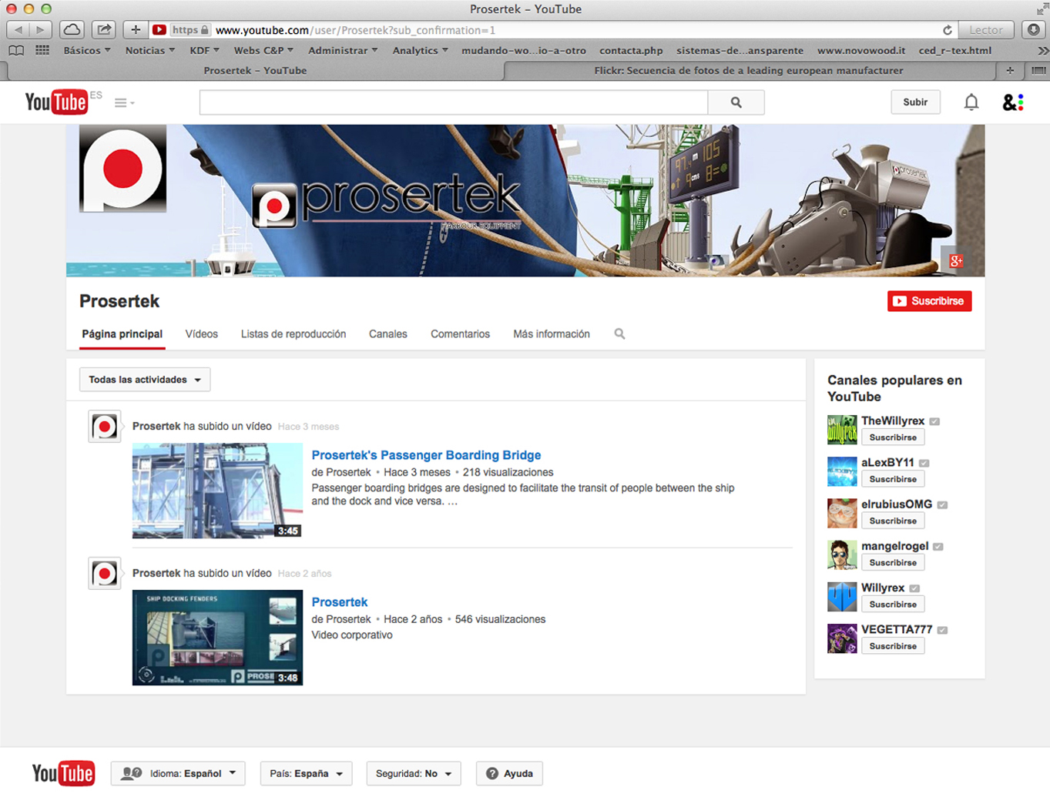Open YouTube guide menu icon
This screenshot has height=794, width=1050.
124,102
